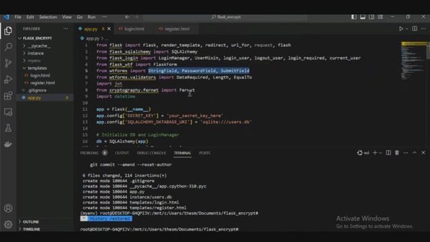This screenshot has width=430, height=242.
Task: Maximize terminal panel with up chevron
Action: point(415,153)
